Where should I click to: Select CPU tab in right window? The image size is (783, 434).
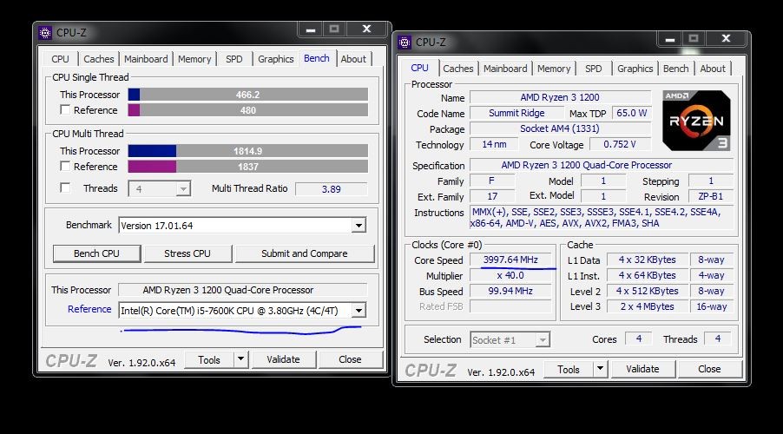pos(419,68)
